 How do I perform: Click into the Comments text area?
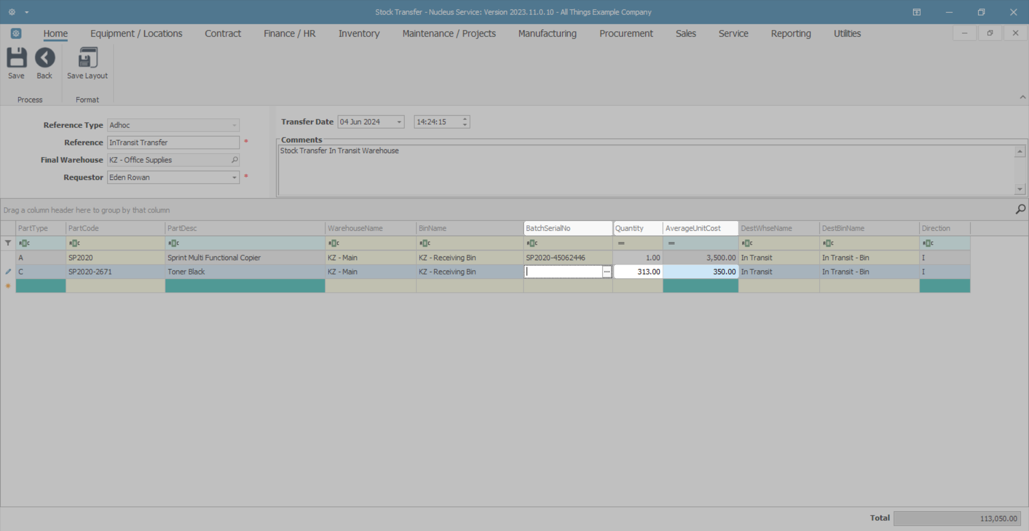(646, 170)
